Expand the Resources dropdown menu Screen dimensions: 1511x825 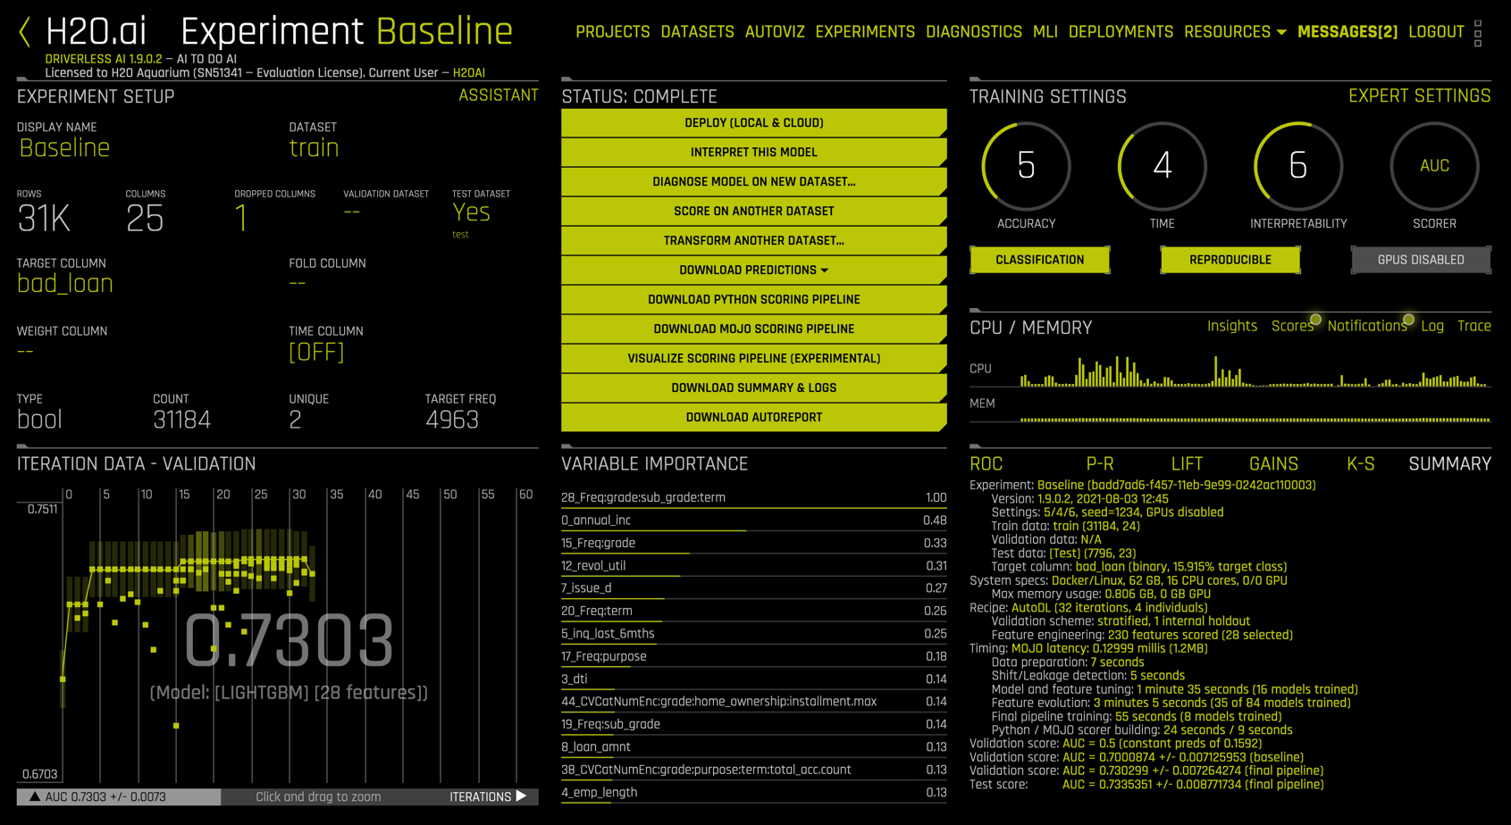1234,32
